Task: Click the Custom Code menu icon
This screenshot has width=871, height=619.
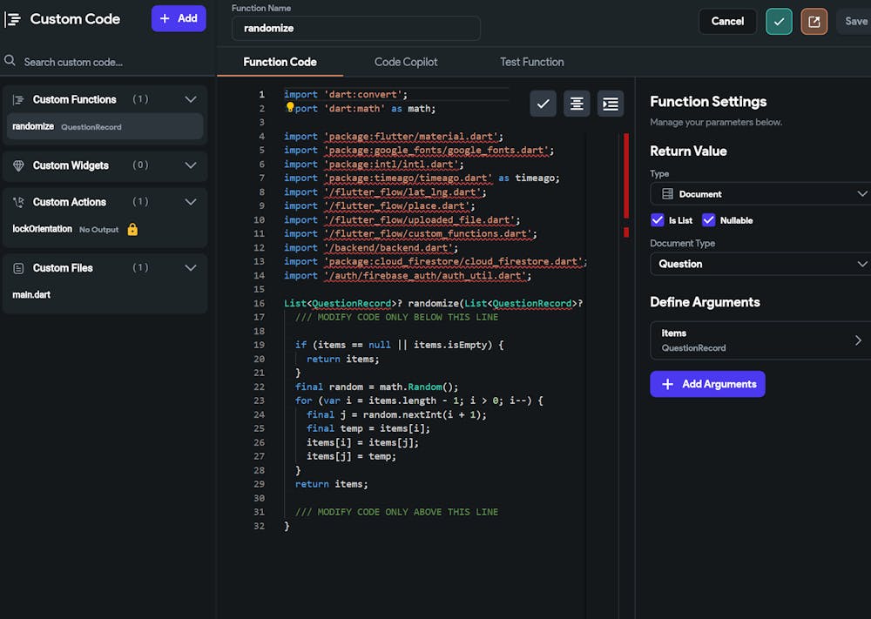Action: [x=13, y=19]
